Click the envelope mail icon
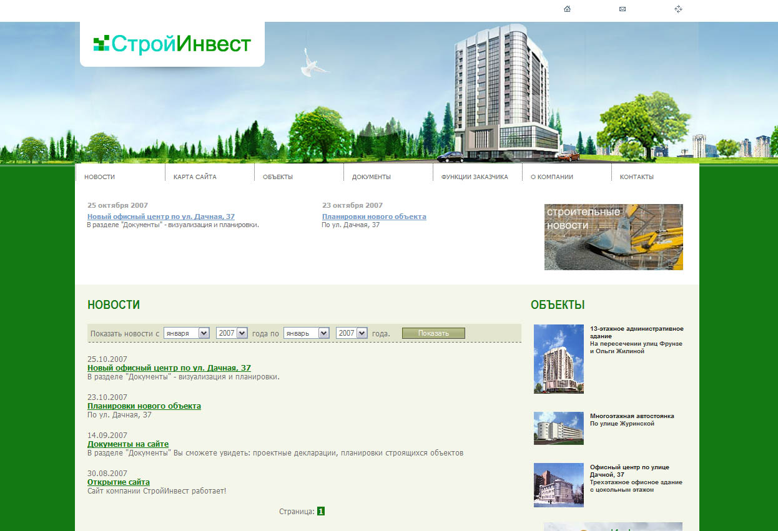The image size is (778, 531). [x=623, y=9]
